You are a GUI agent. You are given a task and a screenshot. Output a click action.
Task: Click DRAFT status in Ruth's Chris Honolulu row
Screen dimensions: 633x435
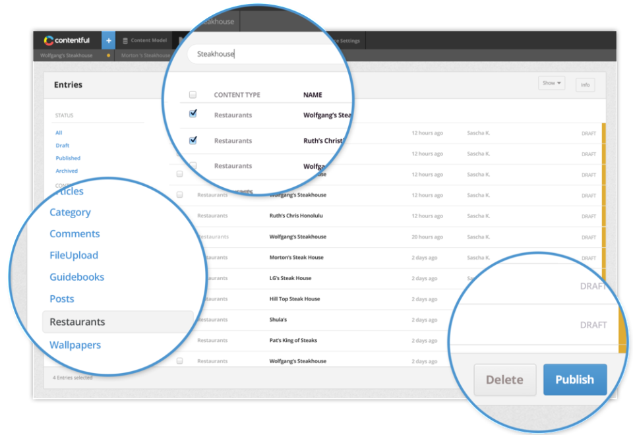589,216
